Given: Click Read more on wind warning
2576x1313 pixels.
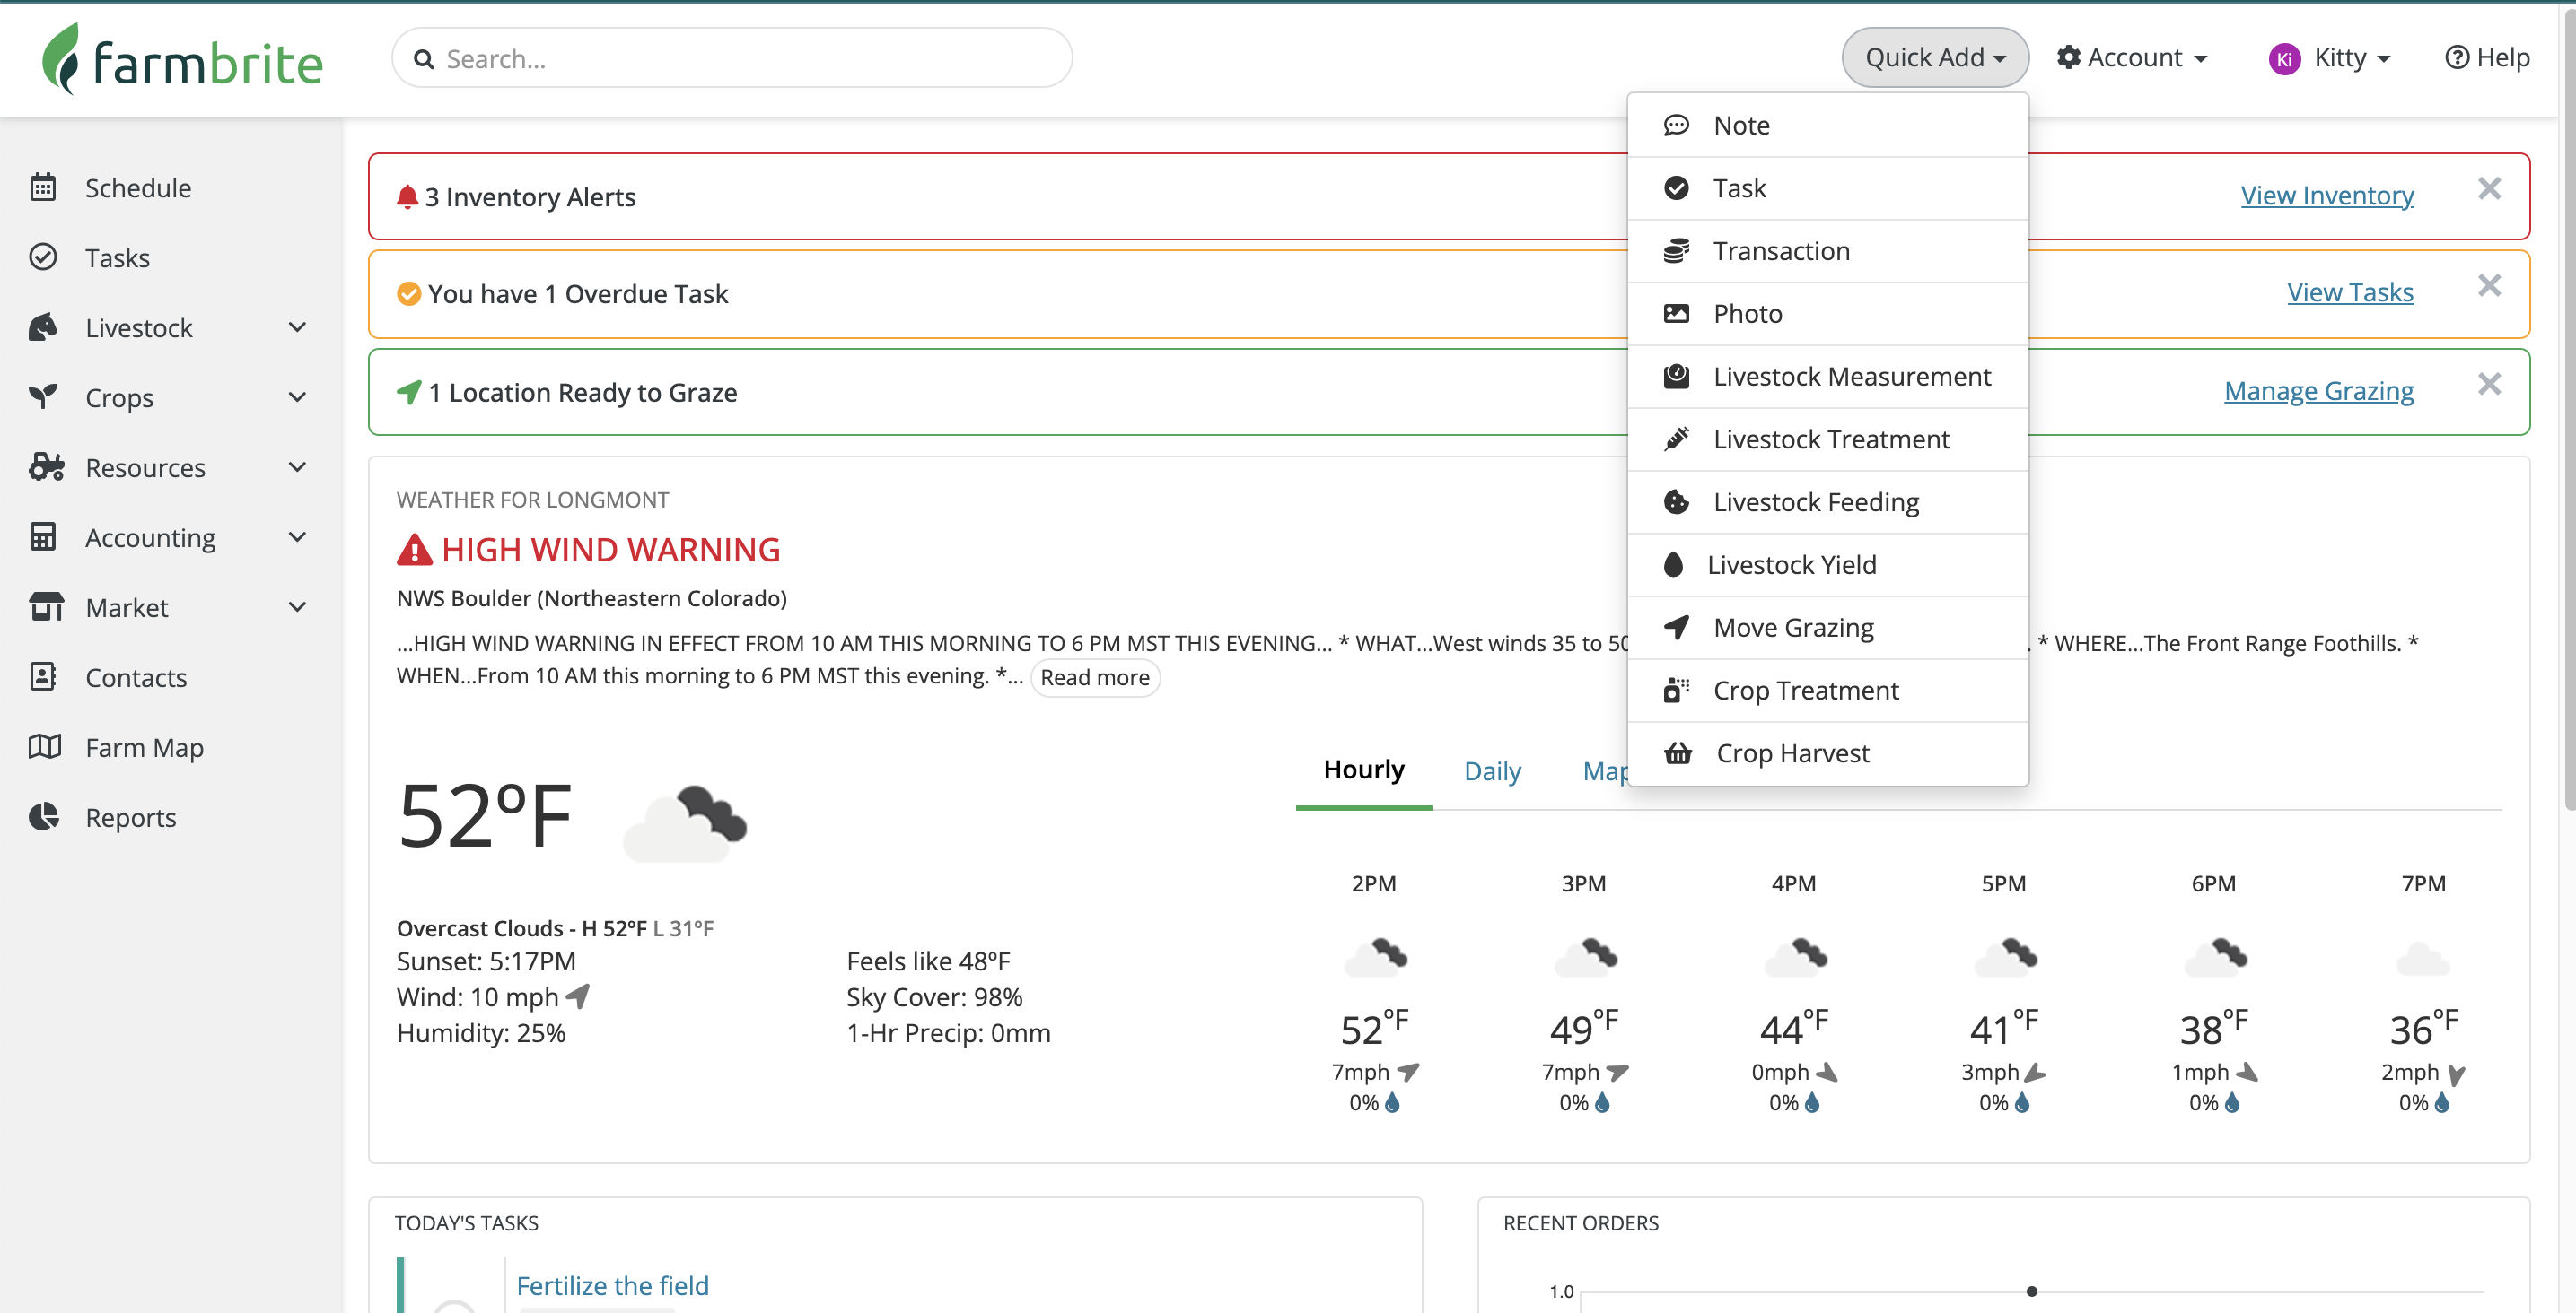Looking at the screenshot, I should pyautogui.click(x=1094, y=677).
